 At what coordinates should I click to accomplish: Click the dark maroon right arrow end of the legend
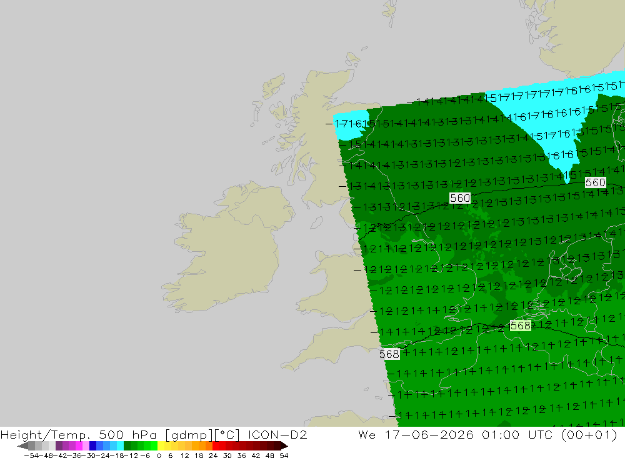(284, 446)
